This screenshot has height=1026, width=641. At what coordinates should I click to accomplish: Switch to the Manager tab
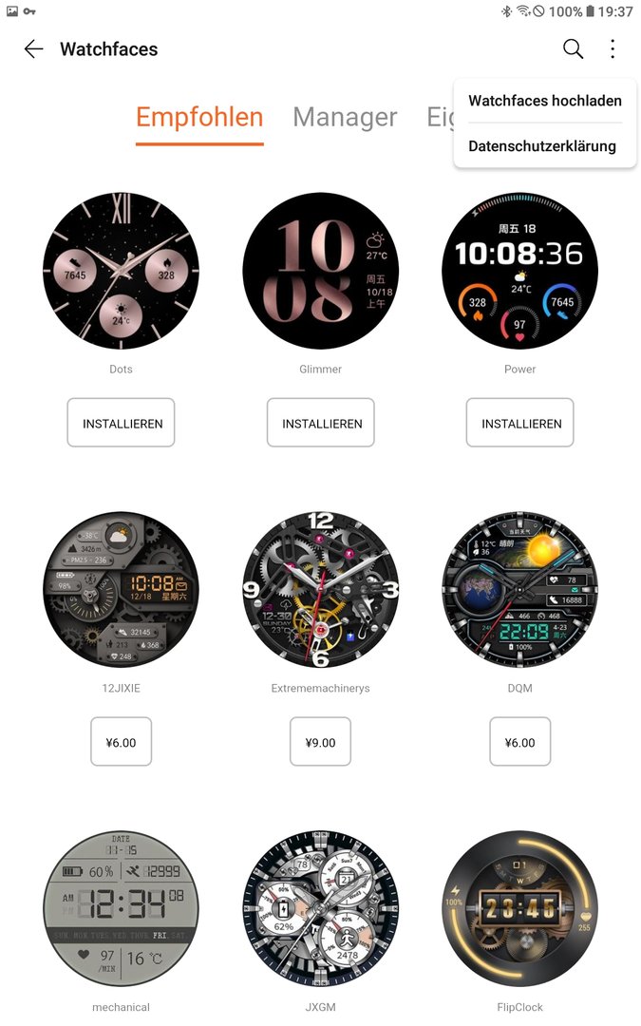click(345, 118)
